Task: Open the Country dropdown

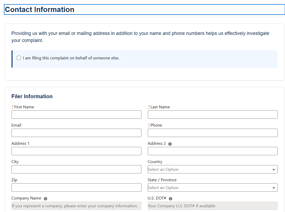Action: point(212,169)
